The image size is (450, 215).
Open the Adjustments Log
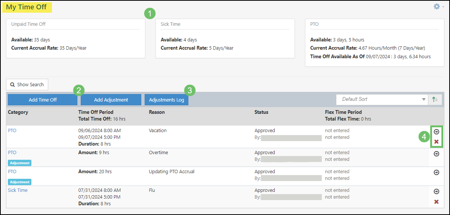(x=166, y=100)
